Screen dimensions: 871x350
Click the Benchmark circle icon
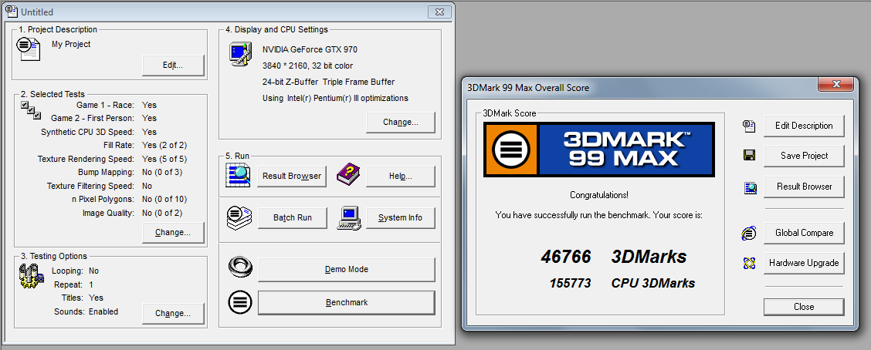tap(240, 302)
